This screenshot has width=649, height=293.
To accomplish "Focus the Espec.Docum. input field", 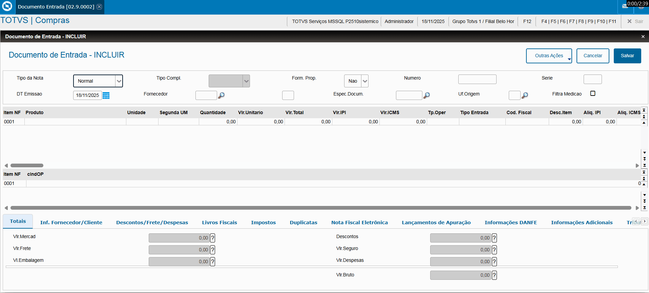I will pyautogui.click(x=409, y=96).
